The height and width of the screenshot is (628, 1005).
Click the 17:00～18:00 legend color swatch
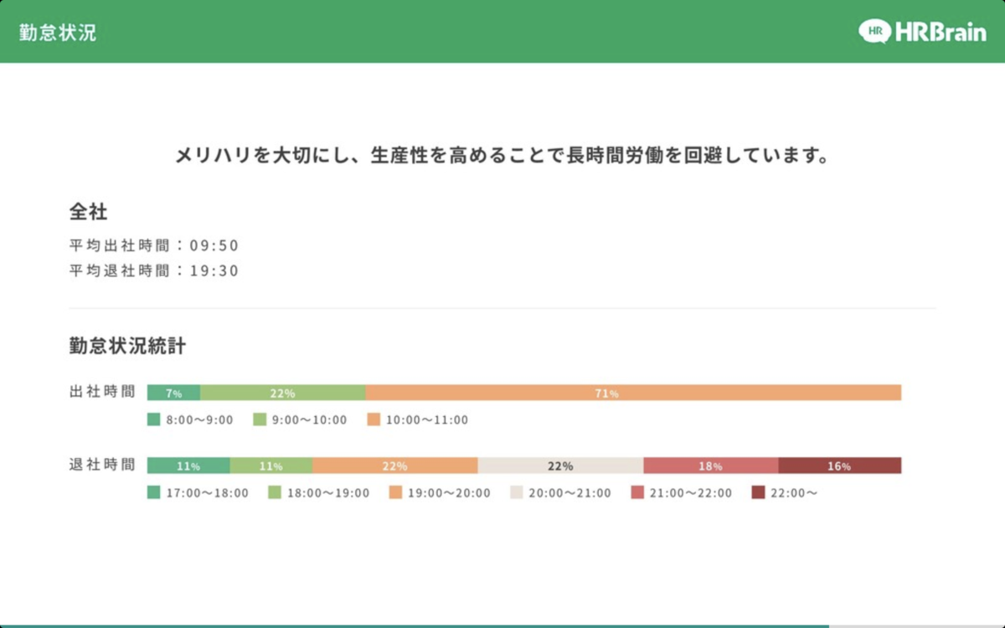(153, 492)
